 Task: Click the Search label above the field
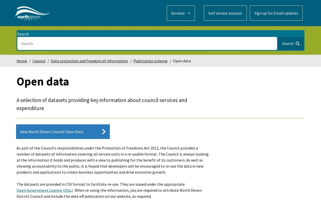pyautogui.click(x=23, y=34)
